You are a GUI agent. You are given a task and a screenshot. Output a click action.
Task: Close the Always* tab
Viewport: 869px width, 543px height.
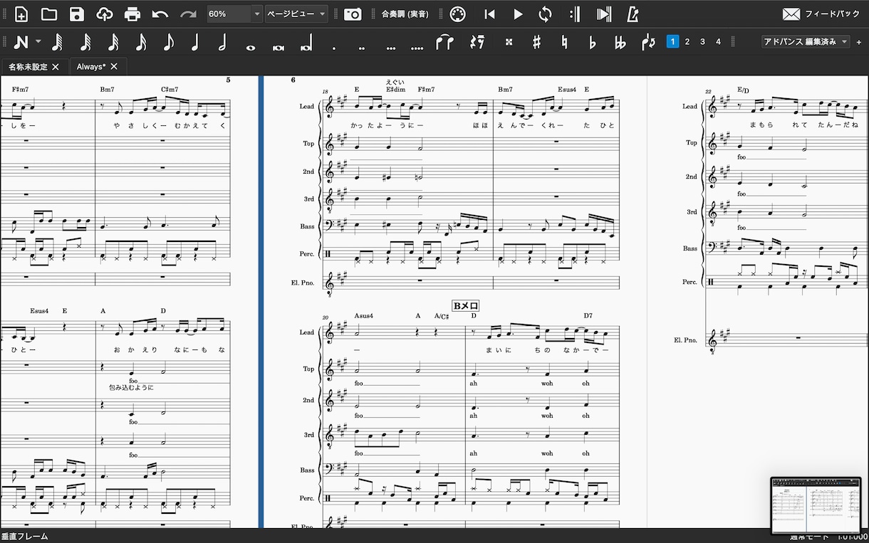(114, 67)
